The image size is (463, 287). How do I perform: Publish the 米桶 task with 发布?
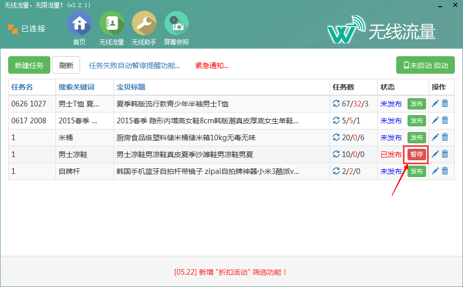(x=417, y=138)
